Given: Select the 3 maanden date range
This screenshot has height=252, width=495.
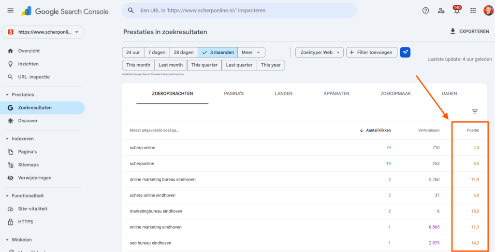Looking at the screenshot, I should point(218,52).
